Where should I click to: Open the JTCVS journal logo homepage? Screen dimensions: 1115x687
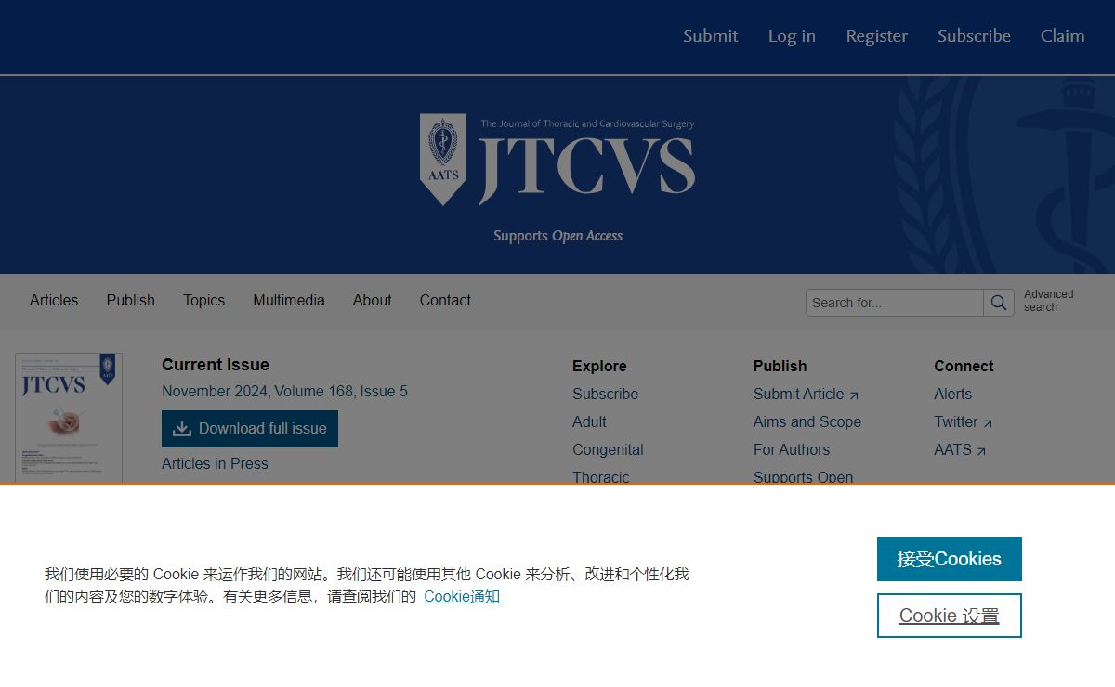click(x=557, y=160)
